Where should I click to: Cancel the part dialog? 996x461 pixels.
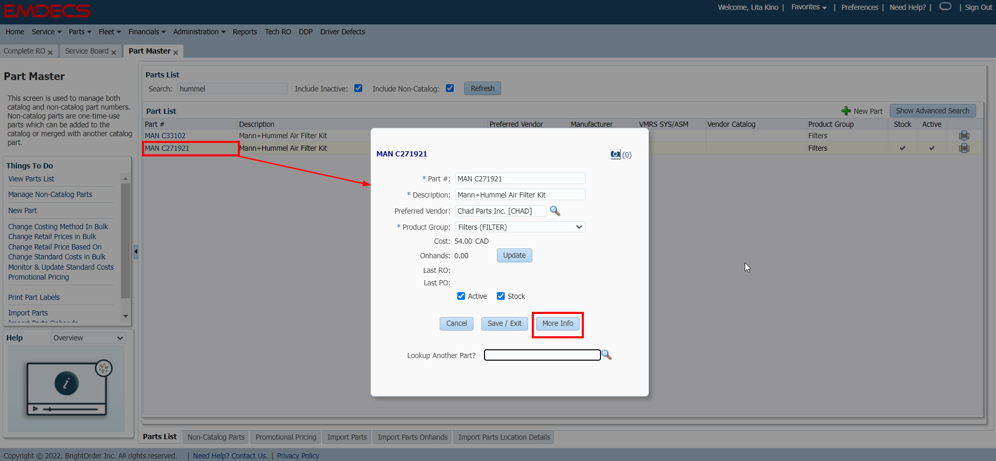(456, 323)
